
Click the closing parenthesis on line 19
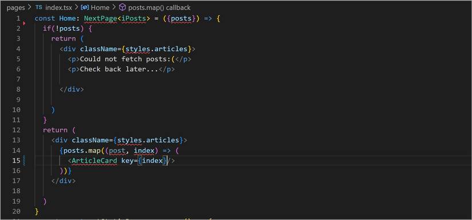45,201
